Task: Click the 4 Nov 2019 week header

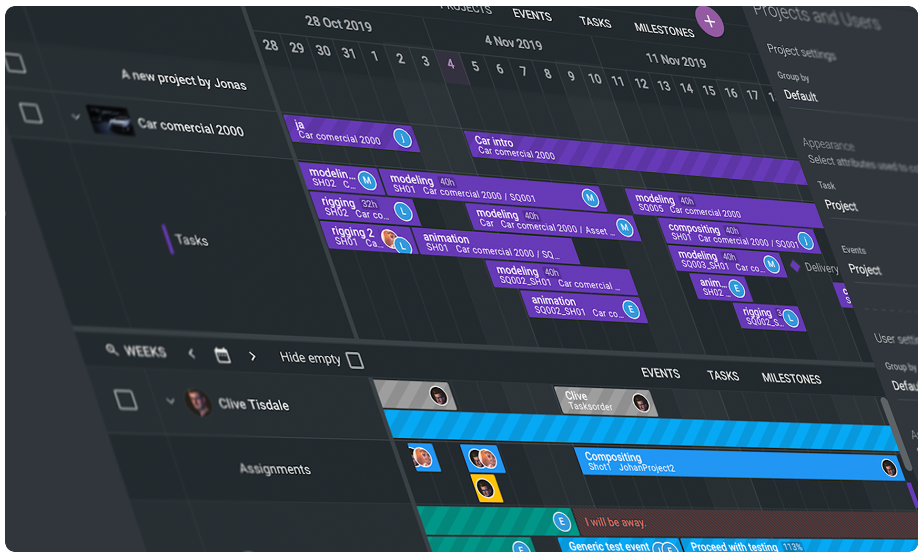Action: coord(513,42)
